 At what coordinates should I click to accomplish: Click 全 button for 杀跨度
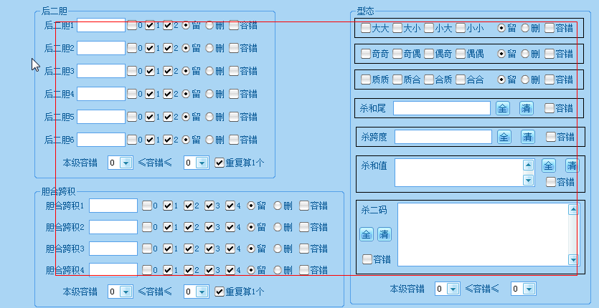tap(504, 137)
